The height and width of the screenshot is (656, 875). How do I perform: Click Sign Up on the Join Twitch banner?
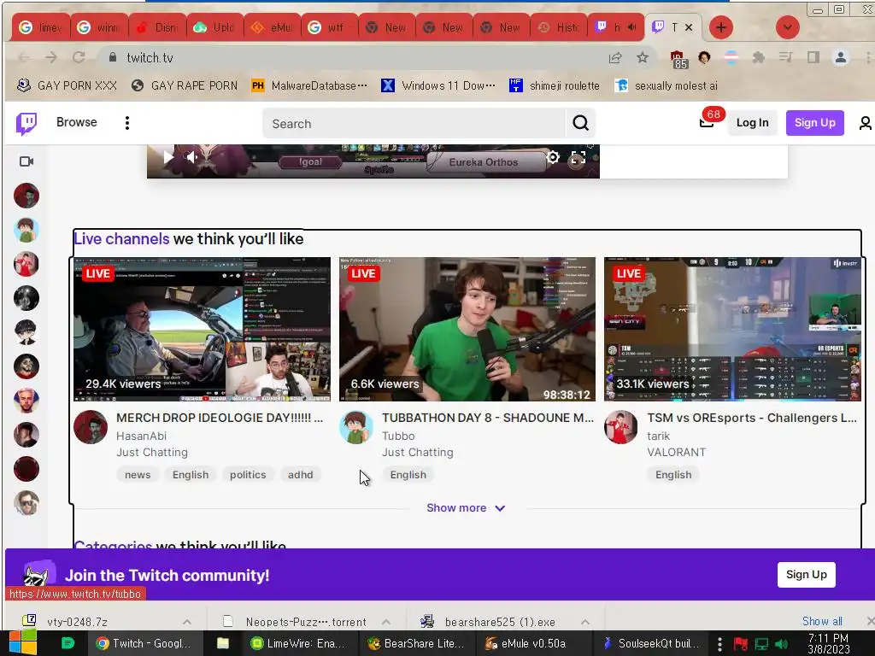(807, 575)
